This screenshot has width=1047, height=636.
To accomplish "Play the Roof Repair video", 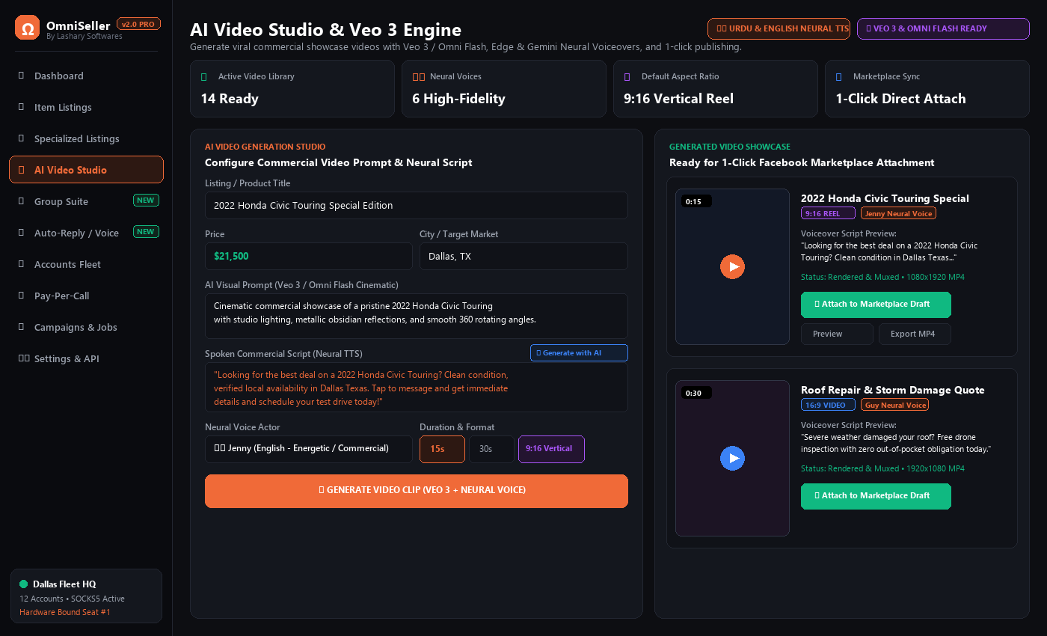I will click(733, 459).
